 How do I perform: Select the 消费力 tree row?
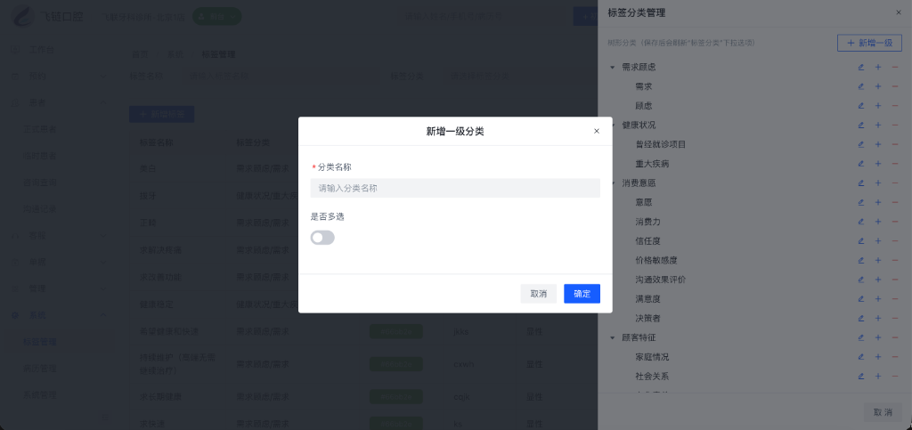click(x=647, y=222)
